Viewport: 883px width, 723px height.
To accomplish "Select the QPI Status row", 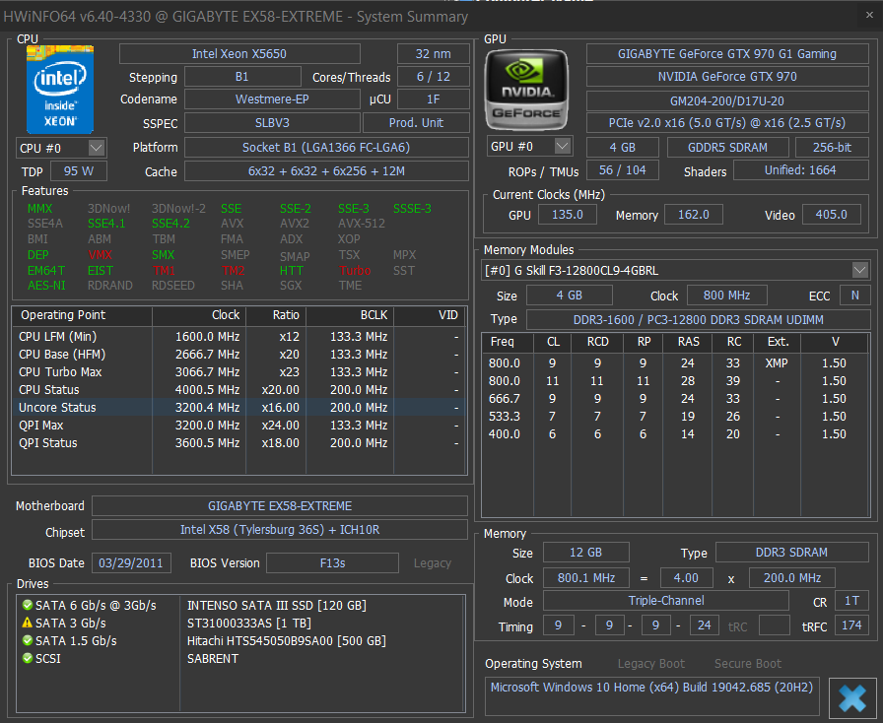I will pos(238,442).
